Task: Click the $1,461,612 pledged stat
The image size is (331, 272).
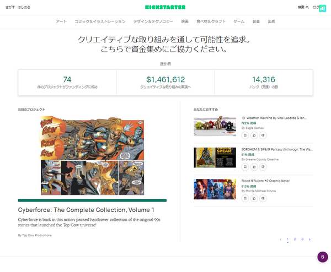Action: point(165,83)
